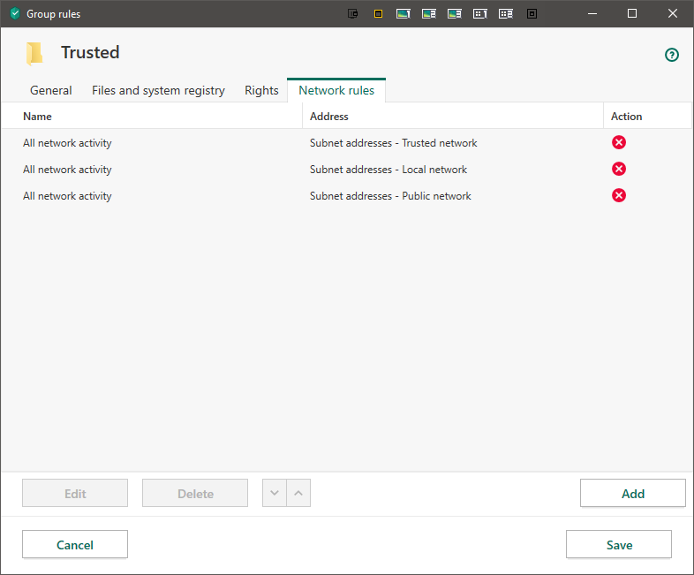Viewport: 694px width, 575px height.
Task: Maximize the Group rules window
Action: pos(632,14)
